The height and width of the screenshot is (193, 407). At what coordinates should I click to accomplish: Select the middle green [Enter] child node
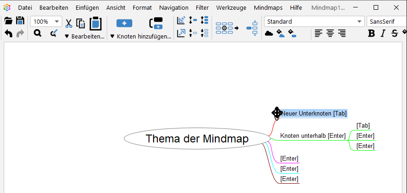coord(365,135)
